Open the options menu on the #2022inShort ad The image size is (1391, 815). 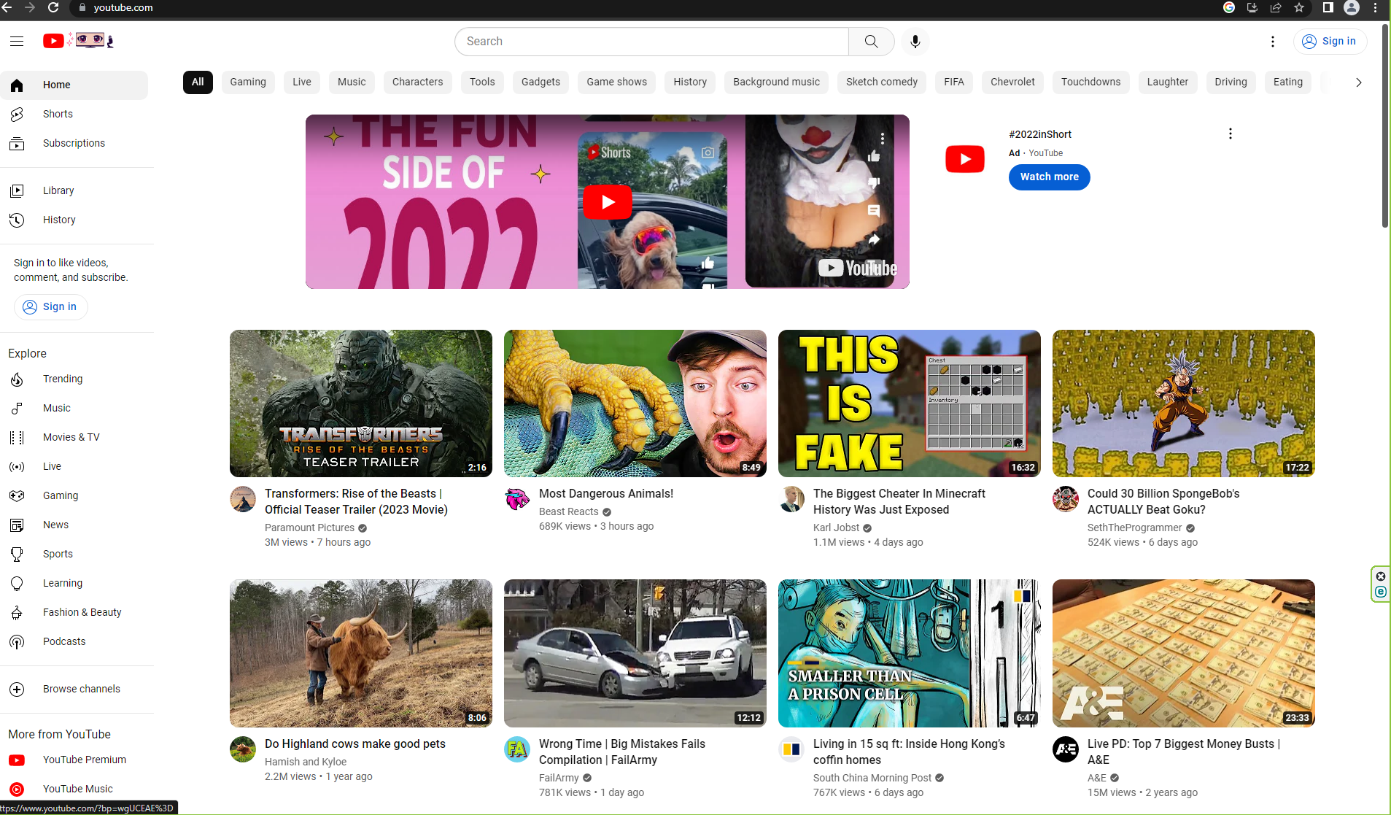click(1230, 134)
